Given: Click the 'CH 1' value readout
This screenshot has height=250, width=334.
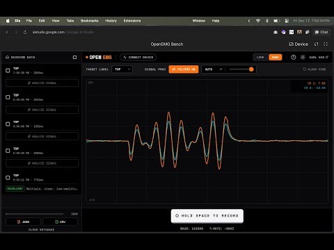Looking at the screenshot, I should coord(317,83).
